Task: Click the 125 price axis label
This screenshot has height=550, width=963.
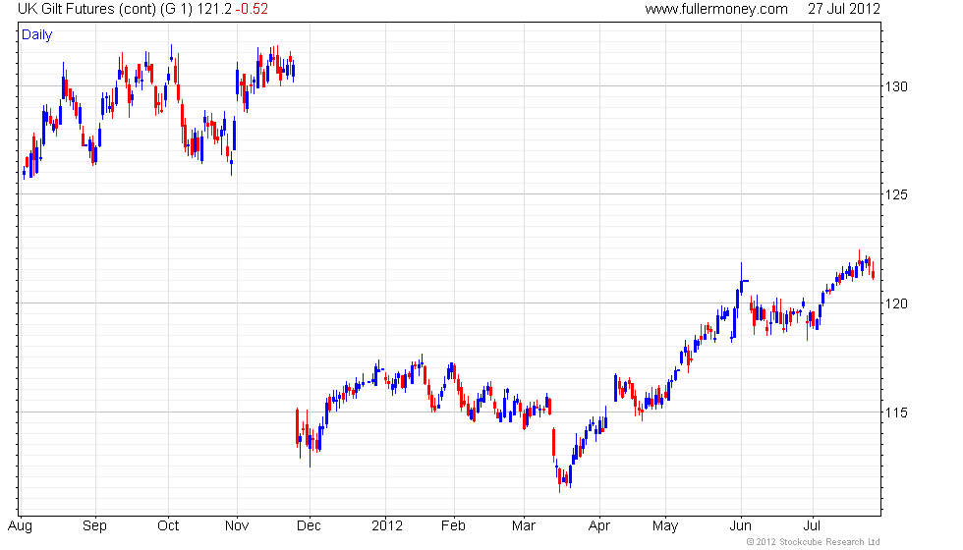Action: pyautogui.click(x=896, y=194)
